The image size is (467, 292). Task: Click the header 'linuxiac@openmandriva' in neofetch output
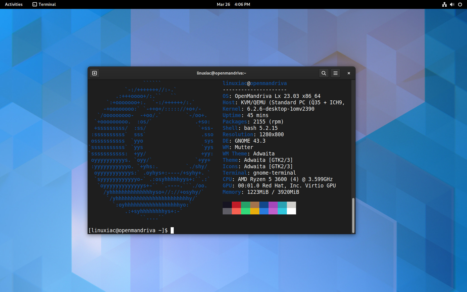(x=255, y=83)
